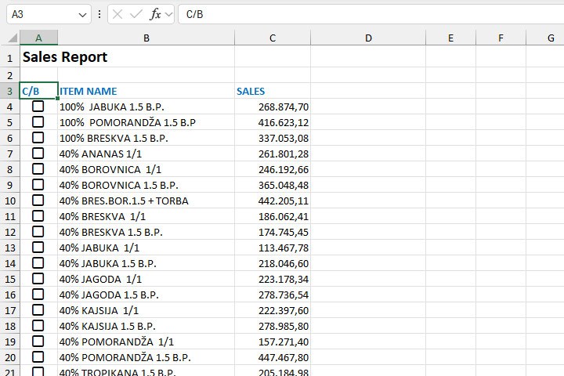This screenshot has width=564, height=376.
Task: Toggle checkbox for 40% BRES.BOR.1.5 + TORBA
Action: pos(38,201)
